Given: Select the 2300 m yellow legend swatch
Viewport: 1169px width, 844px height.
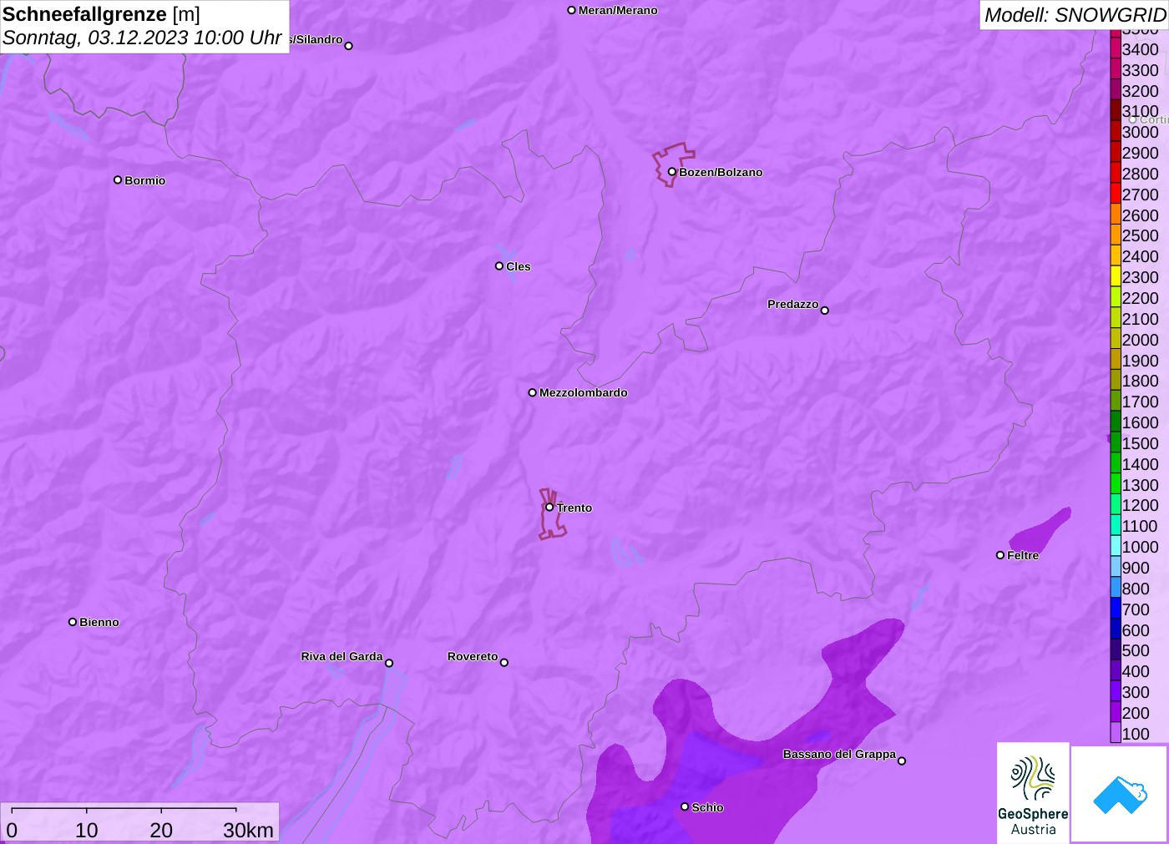Looking at the screenshot, I should coord(1116,276).
